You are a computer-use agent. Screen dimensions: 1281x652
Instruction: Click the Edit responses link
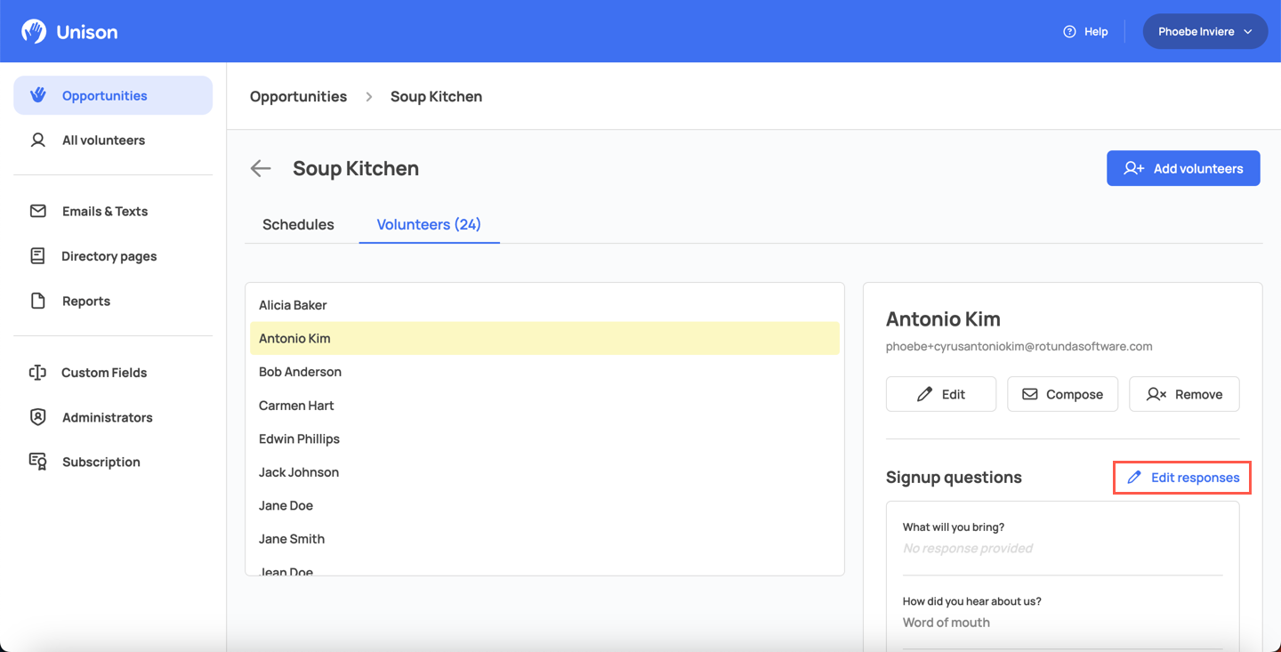(x=1182, y=478)
